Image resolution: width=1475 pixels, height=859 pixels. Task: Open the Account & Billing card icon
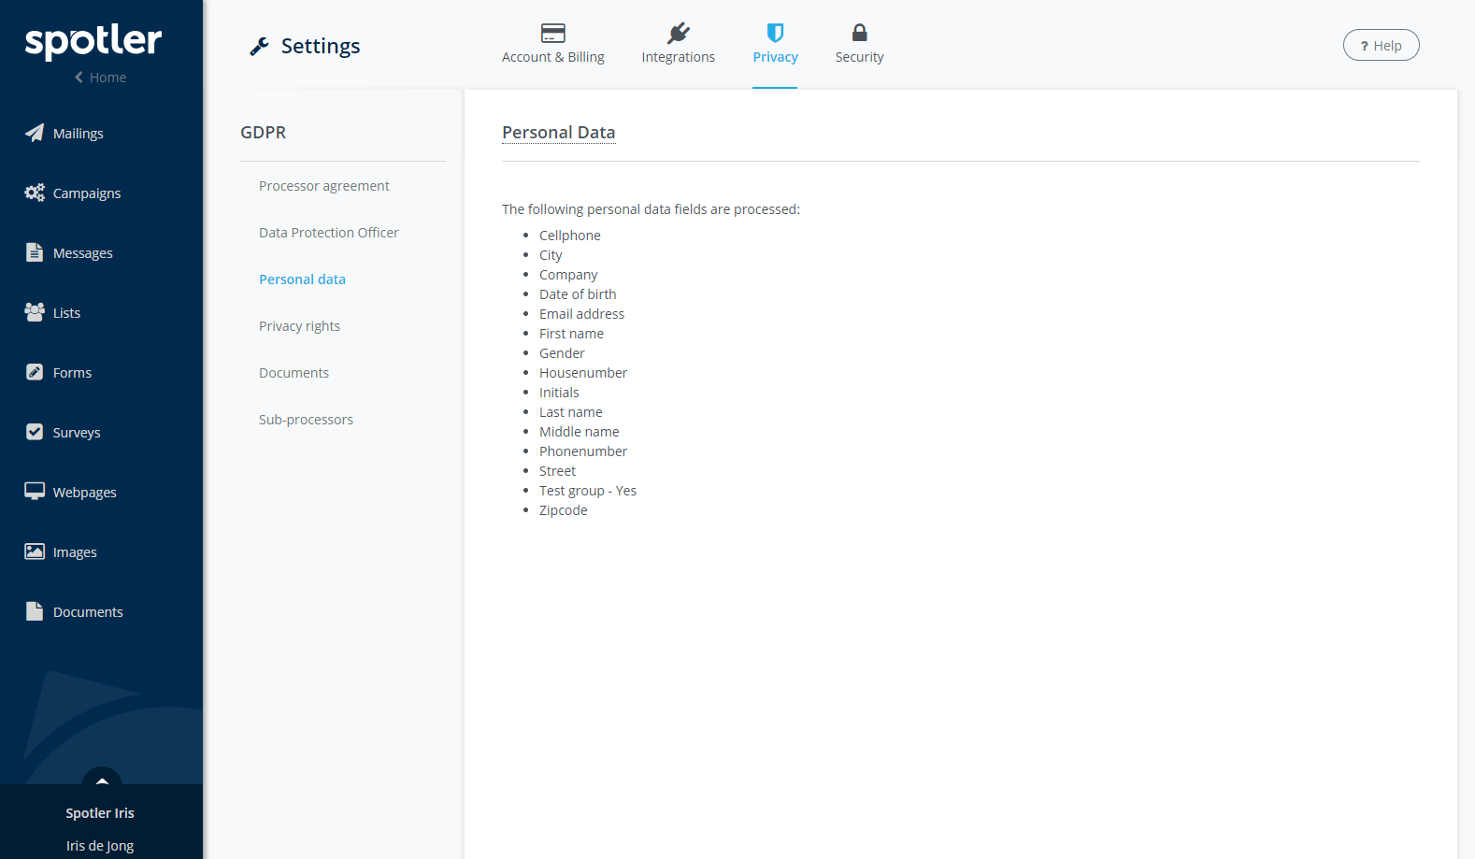pos(552,34)
